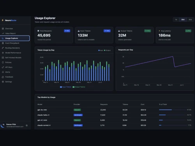Click the Requests per Day line peak
Image resolution: width=195 pixels, height=146 pixels.
173,56
